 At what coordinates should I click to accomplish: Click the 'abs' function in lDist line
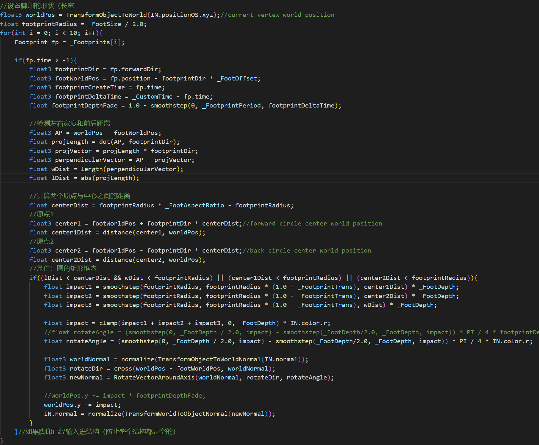(86, 178)
